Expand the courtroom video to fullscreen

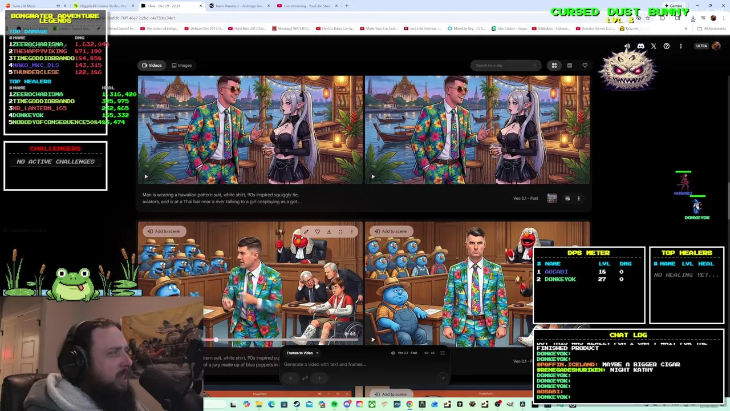(x=340, y=231)
